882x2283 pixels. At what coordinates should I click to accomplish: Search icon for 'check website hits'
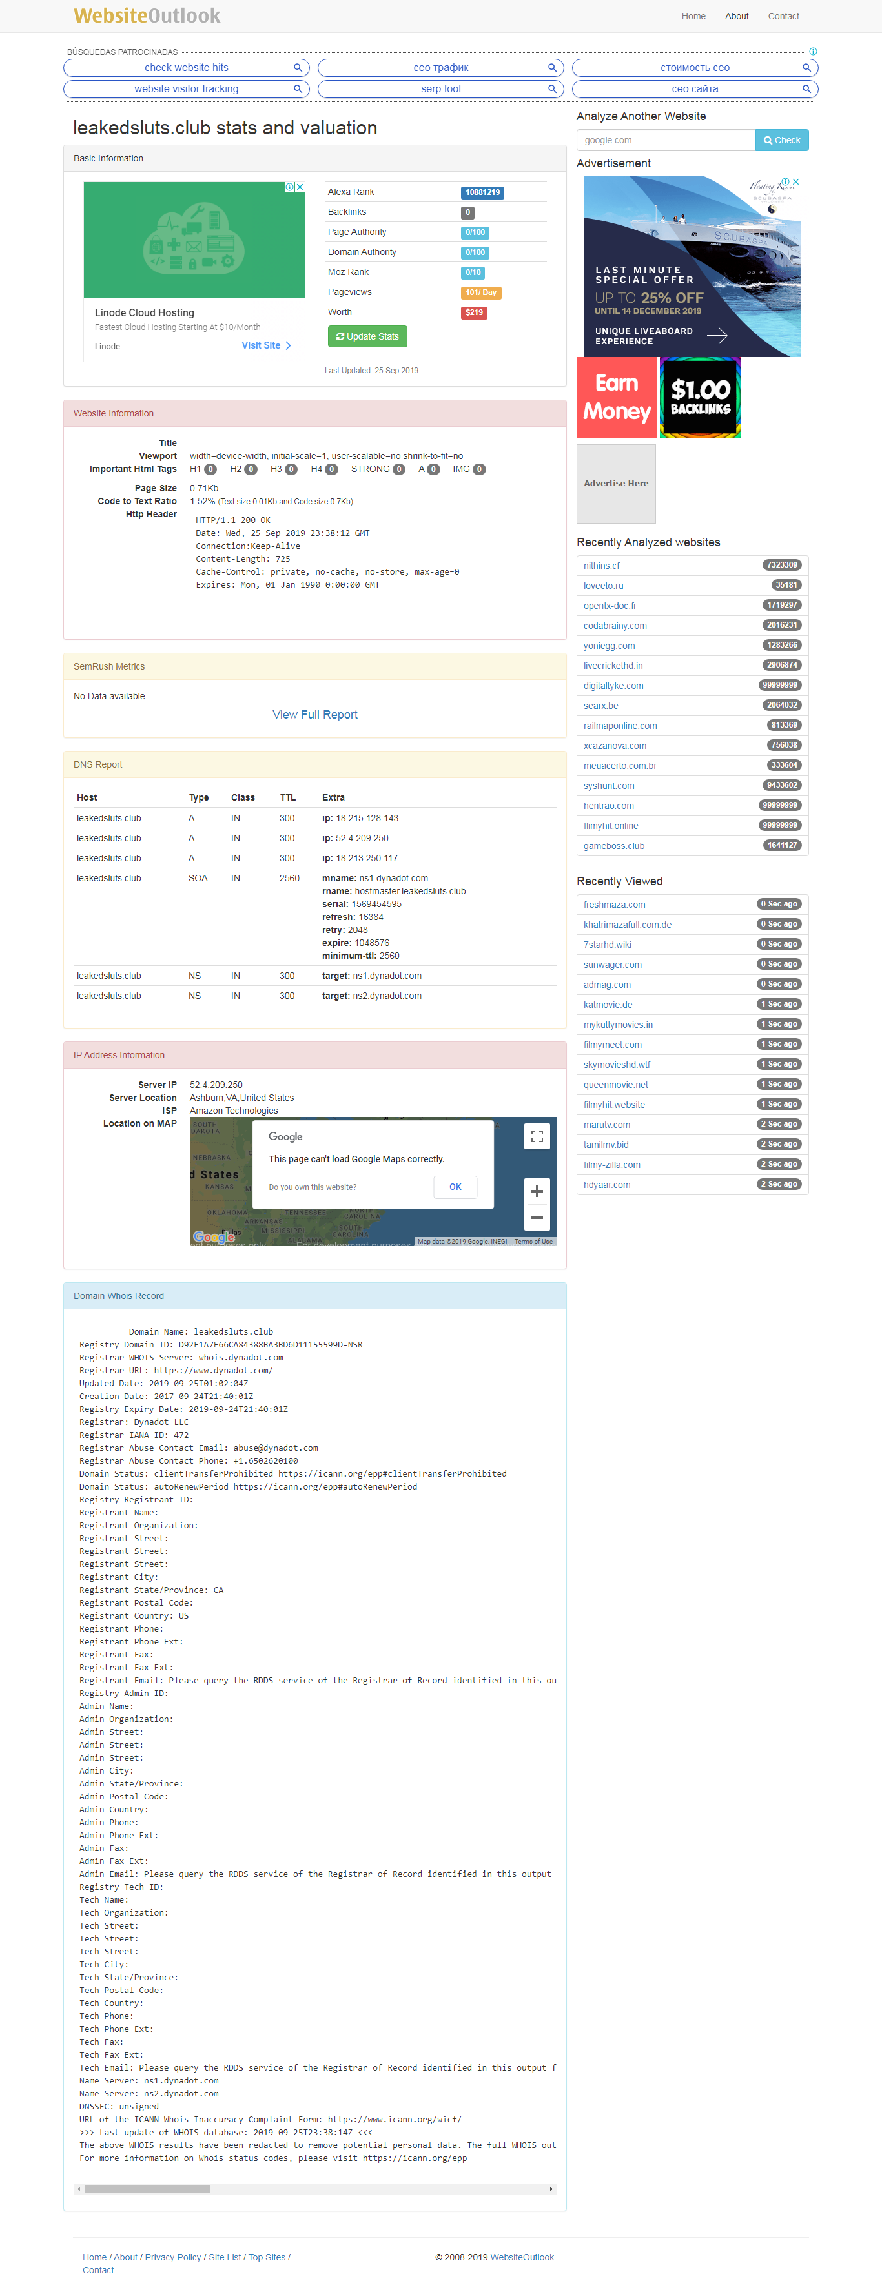tap(298, 67)
